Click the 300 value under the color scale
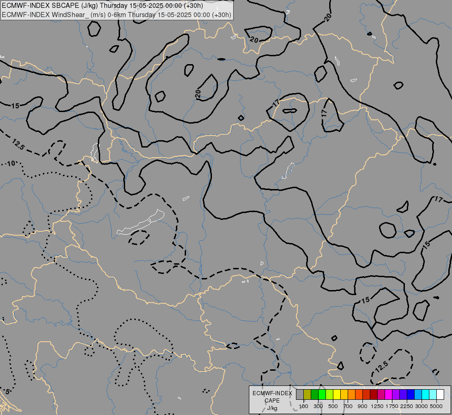Image resolution: width=452 pixels, height=415 pixels. coord(318,406)
